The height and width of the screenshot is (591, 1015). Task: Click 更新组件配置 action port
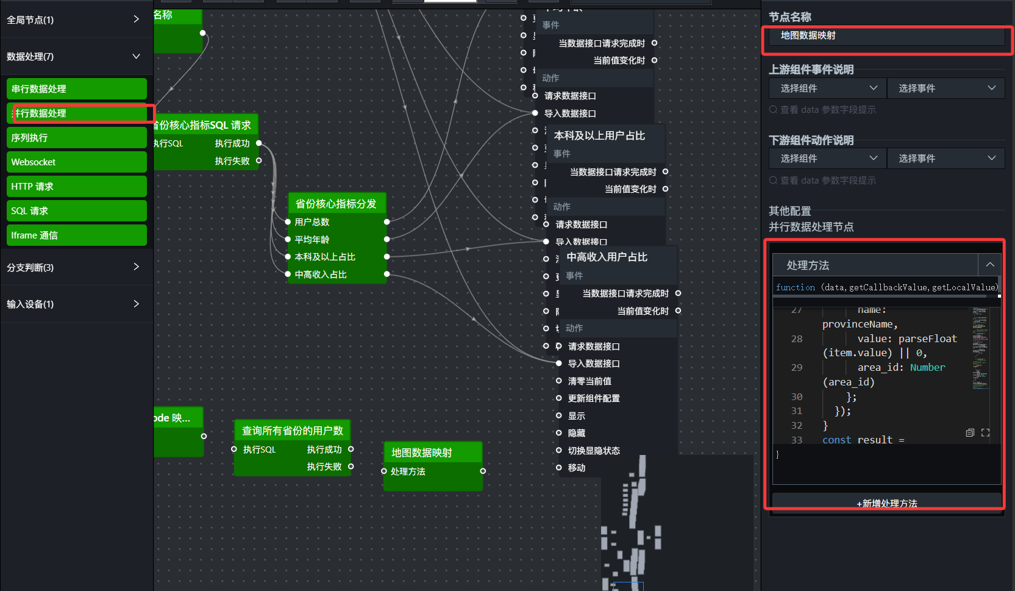[559, 398]
